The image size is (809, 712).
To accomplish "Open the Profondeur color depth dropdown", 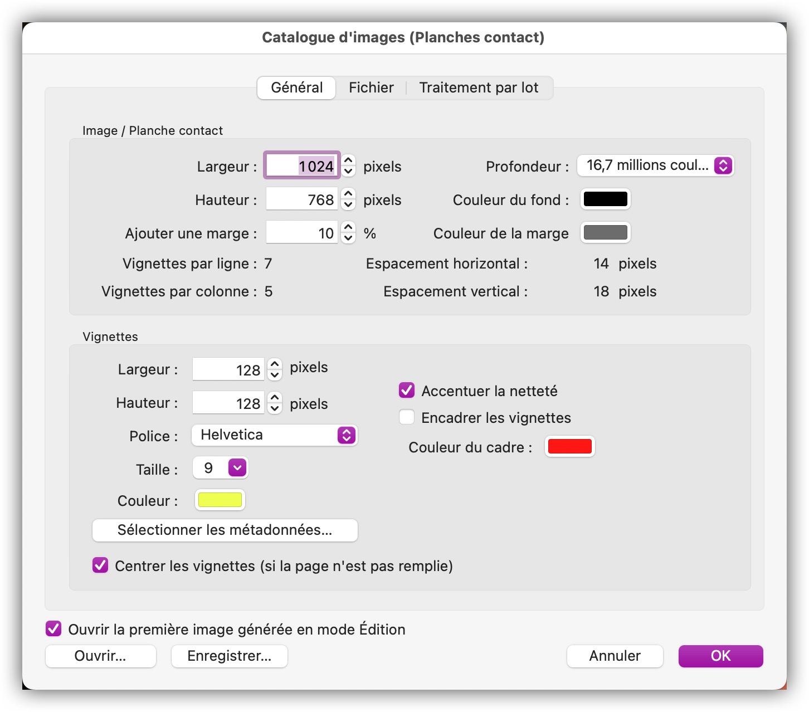I will (655, 165).
